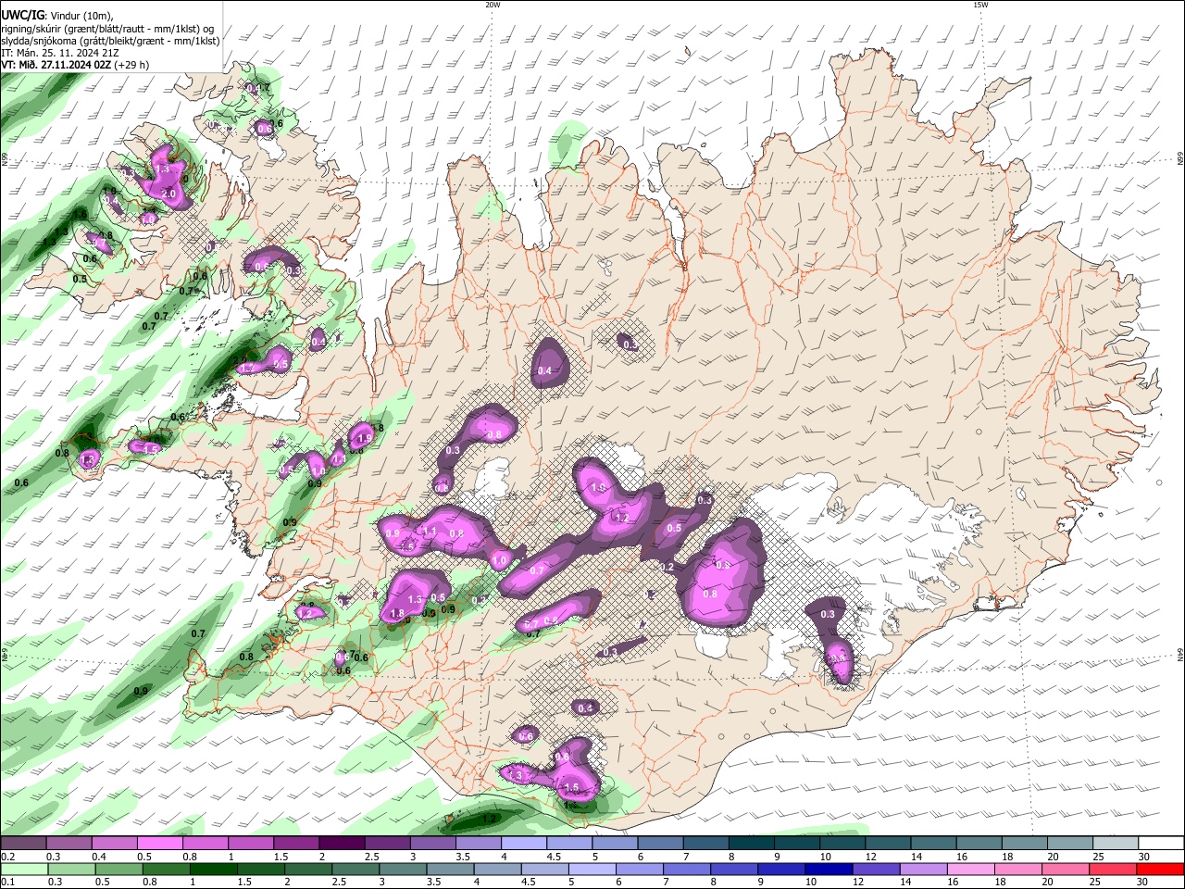
Task: Click the '30' label in top legend row
Action: [1144, 857]
